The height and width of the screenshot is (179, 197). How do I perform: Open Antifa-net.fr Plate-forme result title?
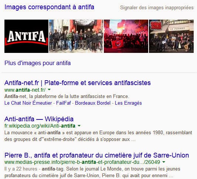click(78, 83)
